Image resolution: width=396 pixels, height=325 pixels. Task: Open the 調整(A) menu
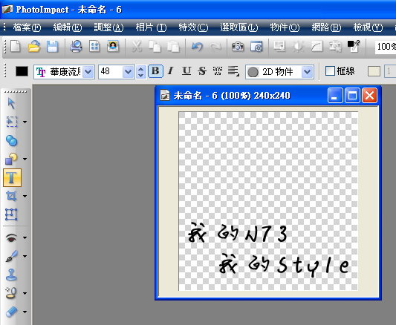(x=108, y=27)
